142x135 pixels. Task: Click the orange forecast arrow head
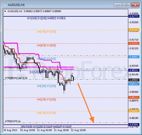tap(92, 119)
